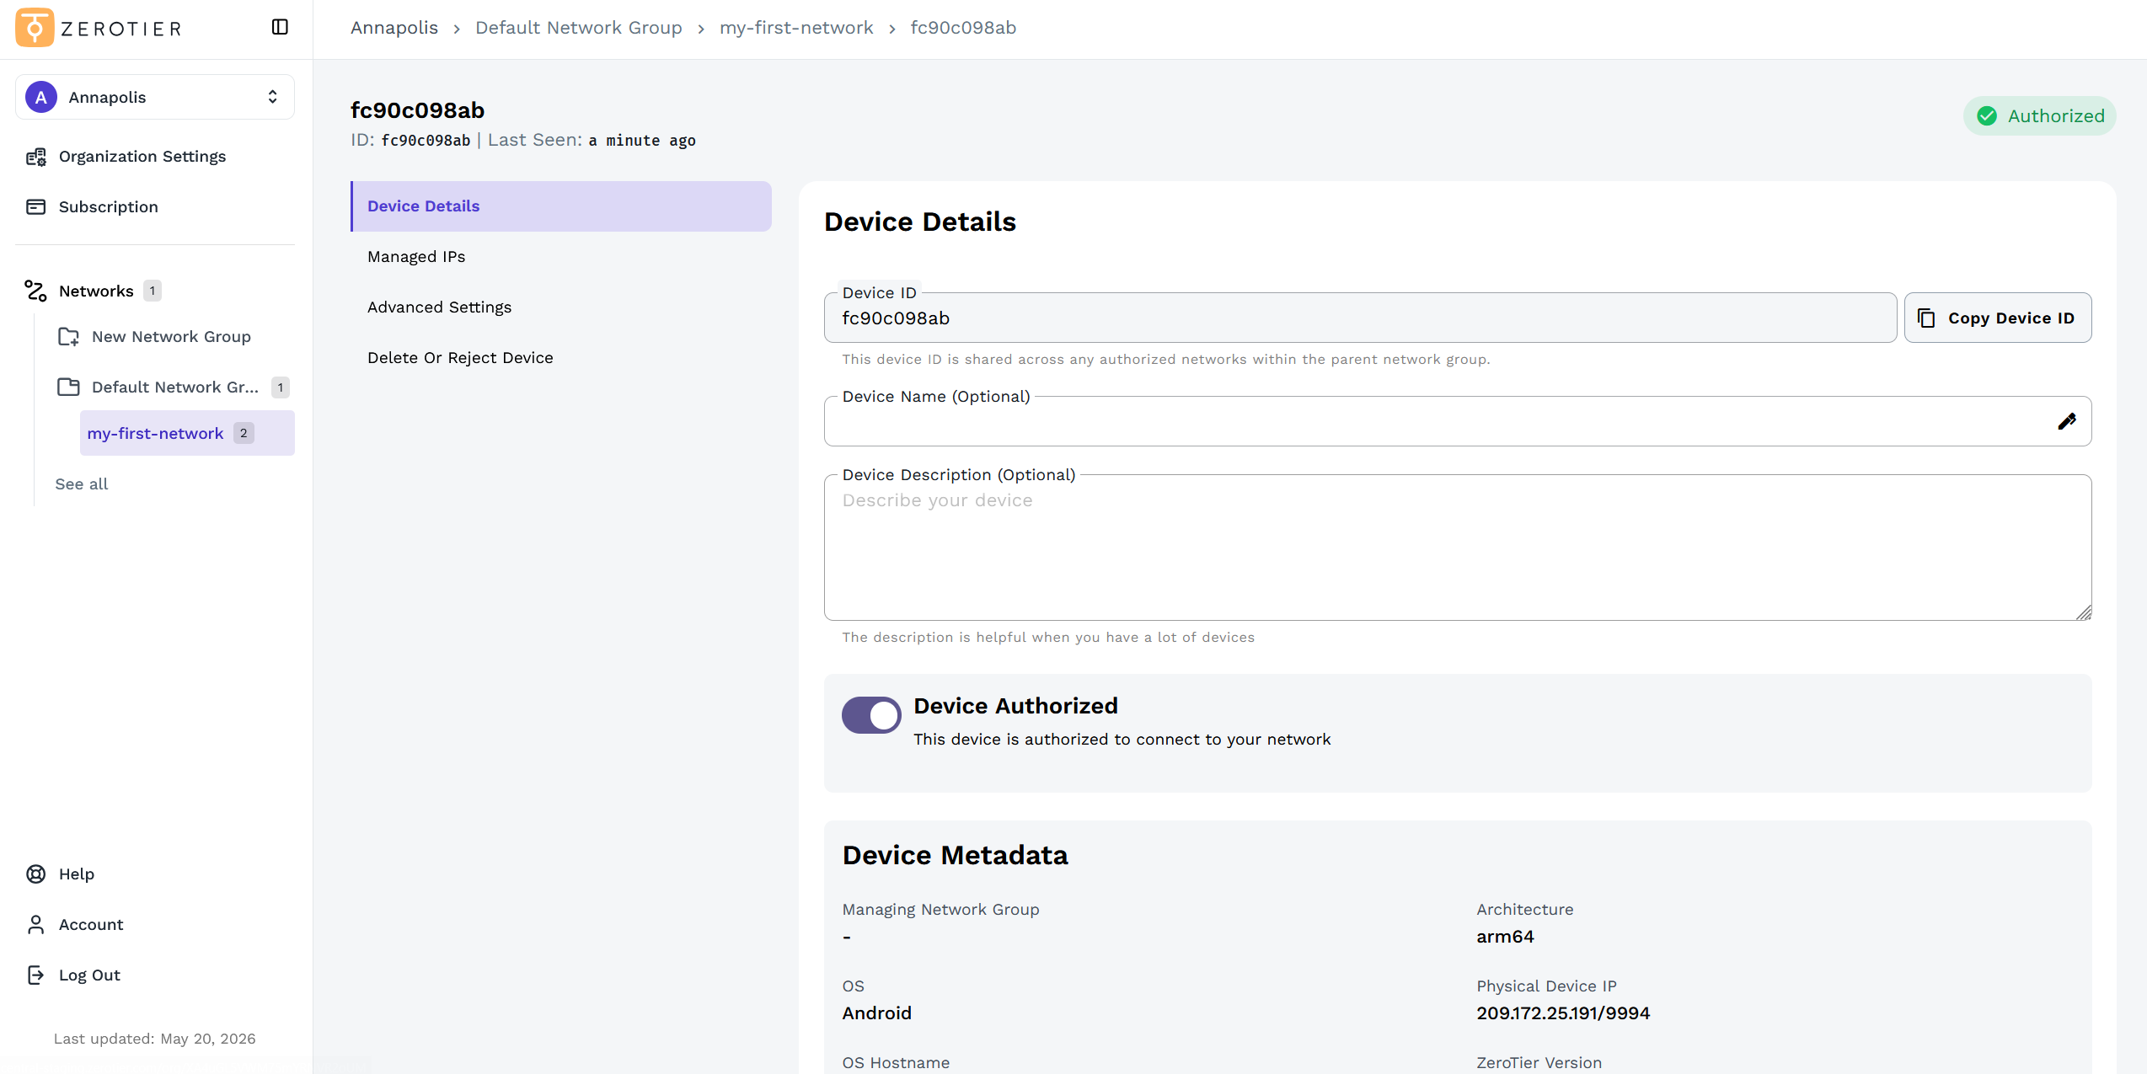This screenshot has width=2147, height=1074.
Task: Click Copy Device ID button
Action: (x=1997, y=318)
